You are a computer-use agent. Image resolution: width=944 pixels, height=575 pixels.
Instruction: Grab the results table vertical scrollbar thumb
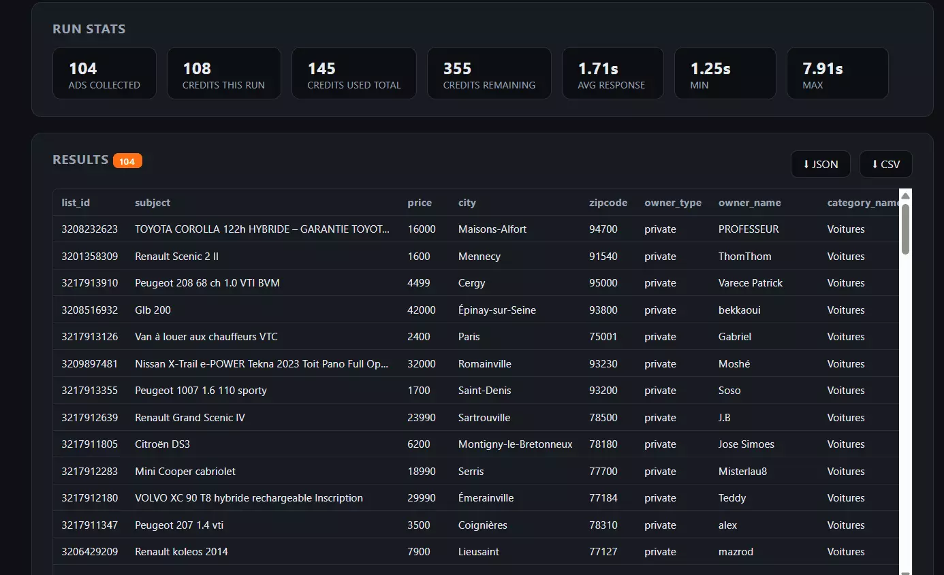905,229
